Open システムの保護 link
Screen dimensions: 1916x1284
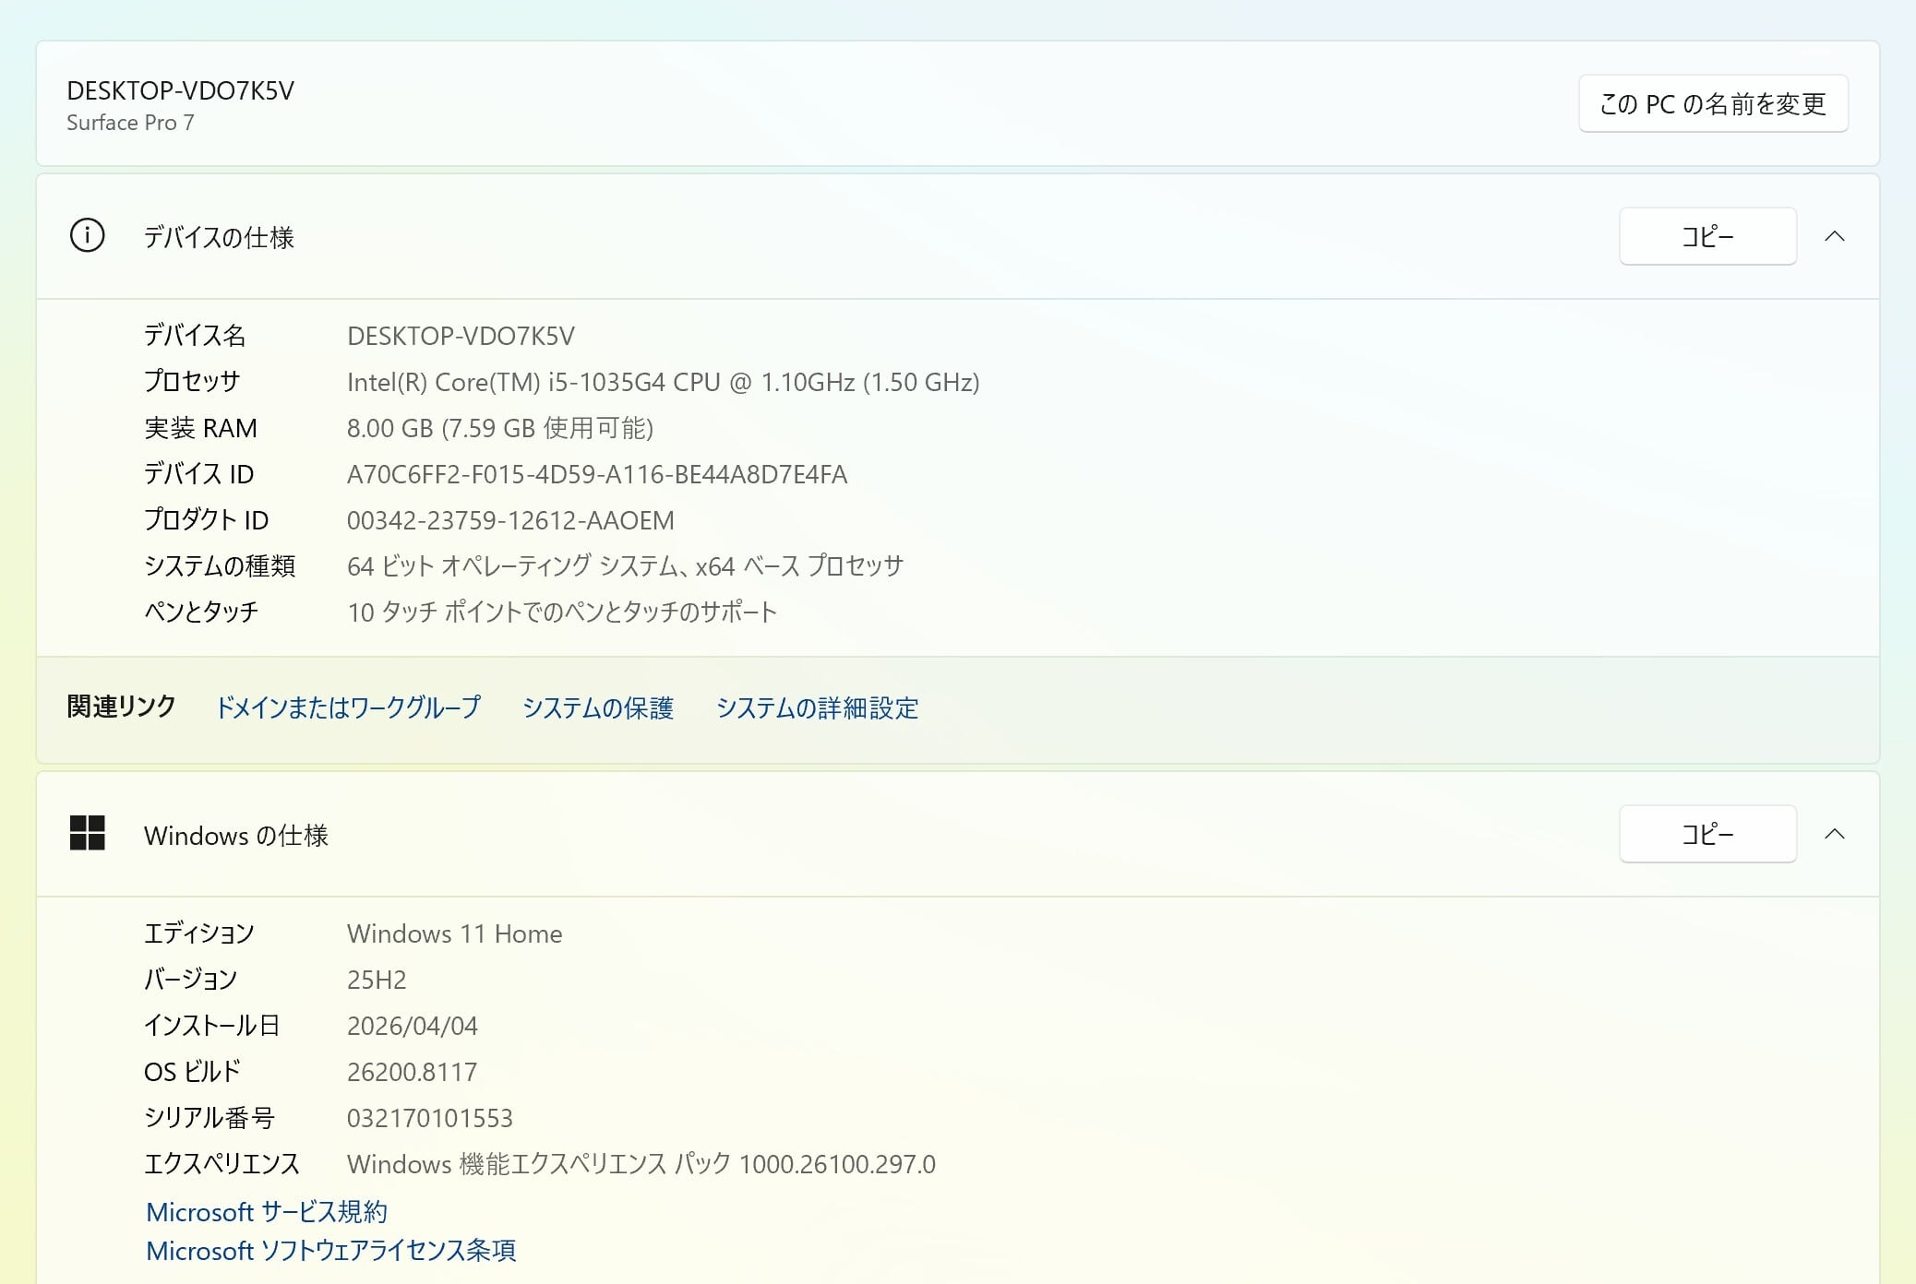click(x=597, y=707)
